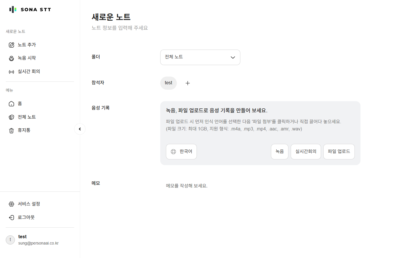Click the 음성 기록 field label

click(100, 108)
